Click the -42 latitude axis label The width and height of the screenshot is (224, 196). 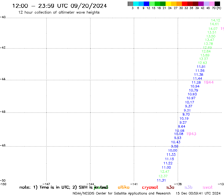pos(3,47)
